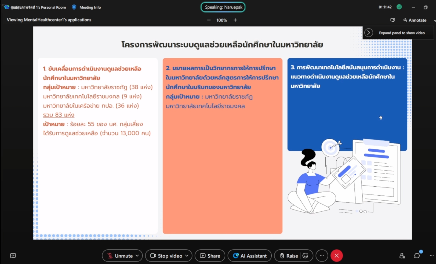The width and height of the screenshot is (436, 264).
Task: Click the green connection quality icon
Action: pos(399,7)
